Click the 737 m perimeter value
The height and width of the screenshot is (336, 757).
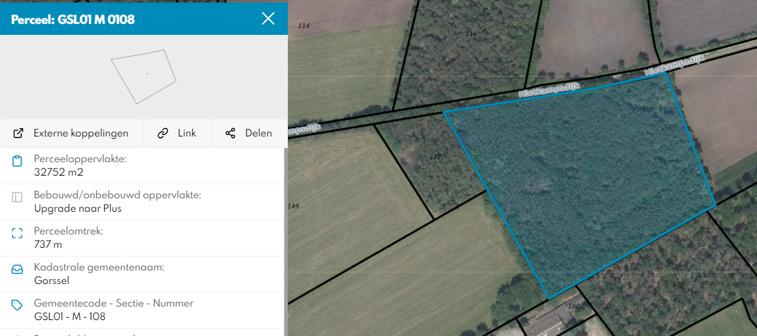[48, 244]
